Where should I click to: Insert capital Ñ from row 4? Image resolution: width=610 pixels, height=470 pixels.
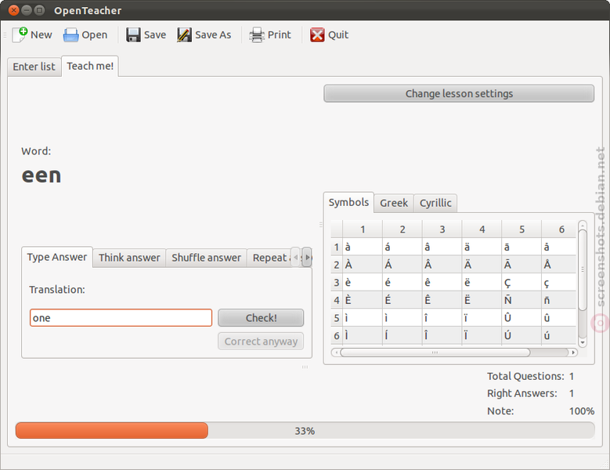point(522,300)
